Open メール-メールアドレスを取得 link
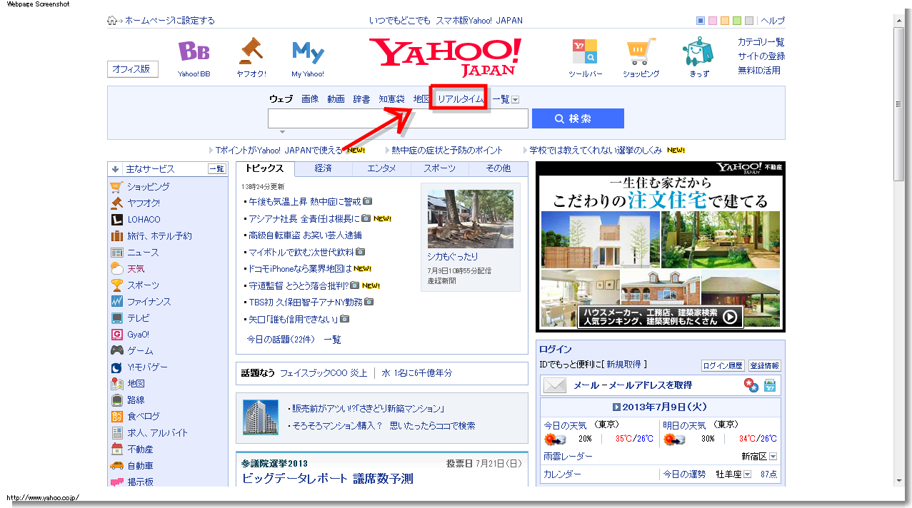 click(633, 385)
